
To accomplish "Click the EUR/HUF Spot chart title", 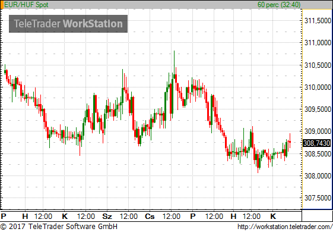I will coord(26,5).
